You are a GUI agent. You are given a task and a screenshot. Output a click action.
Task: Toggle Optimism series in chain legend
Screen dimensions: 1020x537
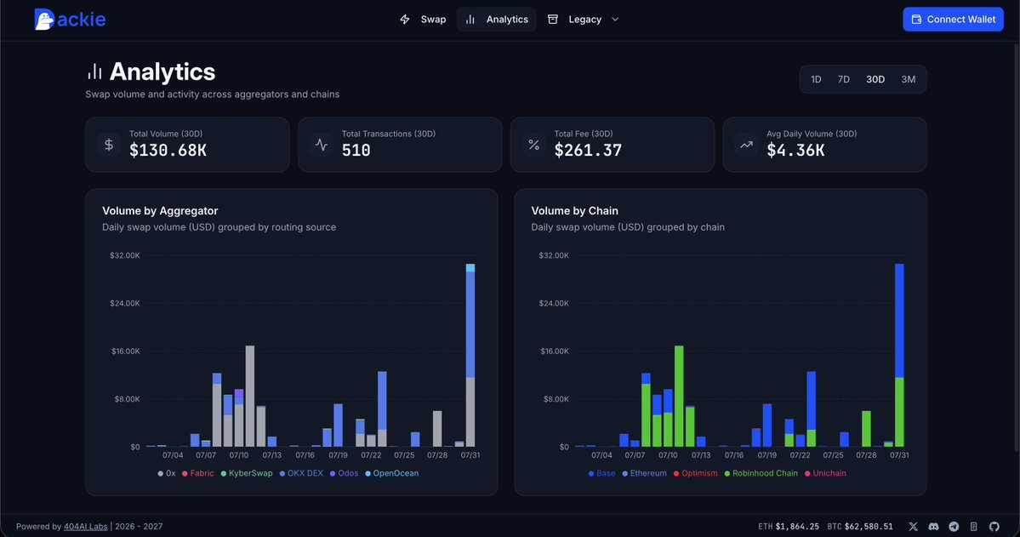(x=695, y=473)
